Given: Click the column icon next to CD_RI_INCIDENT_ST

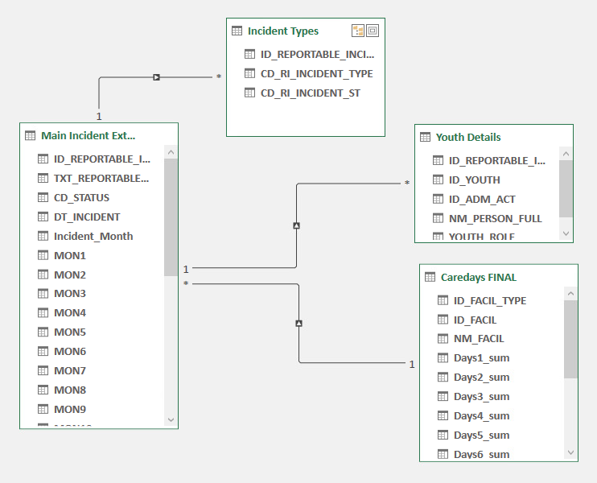Looking at the screenshot, I should [x=249, y=93].
